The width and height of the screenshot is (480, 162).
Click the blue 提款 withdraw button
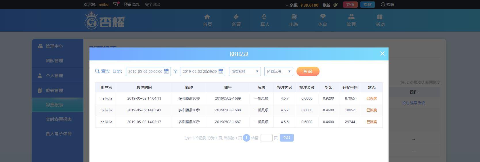click(367, 5)
